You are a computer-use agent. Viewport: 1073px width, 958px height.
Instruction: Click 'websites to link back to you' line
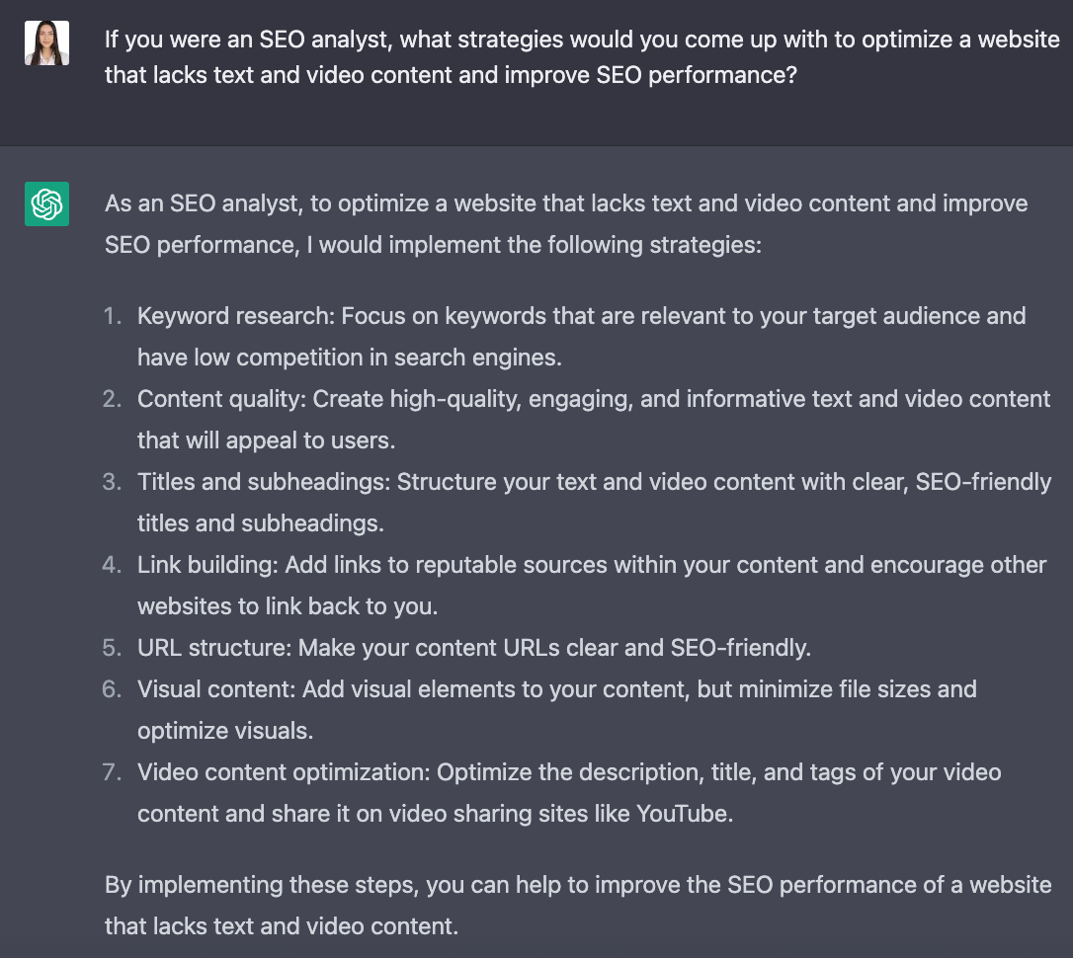288,606
